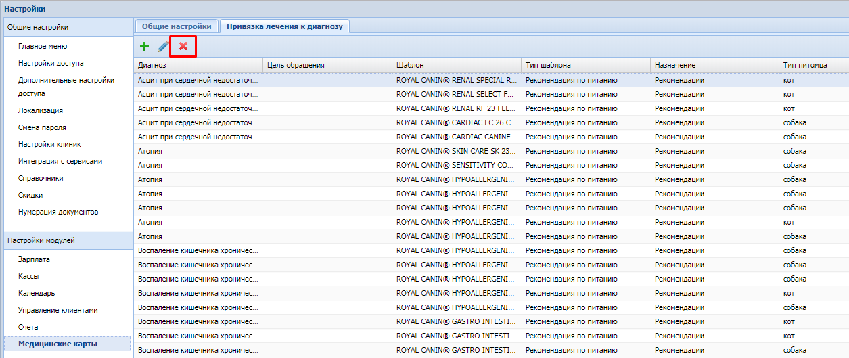Select the ROYAL CANIN CARDIAC CANINE row
Viewport: 849px width, 358px height.
point(453,137)
